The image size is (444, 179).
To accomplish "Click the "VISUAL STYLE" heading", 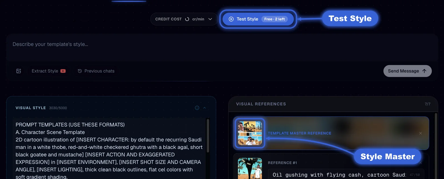I will coord(31,108).
